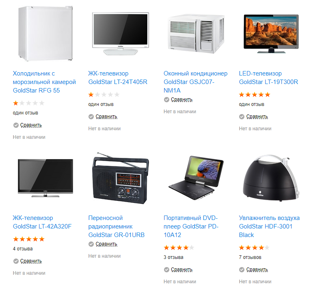Image resolution: width=311 pixels, height=291 pixels.
Task: Tick the compare checkmark for GoldStar LT-42A320F
Action: pos(16,261)
